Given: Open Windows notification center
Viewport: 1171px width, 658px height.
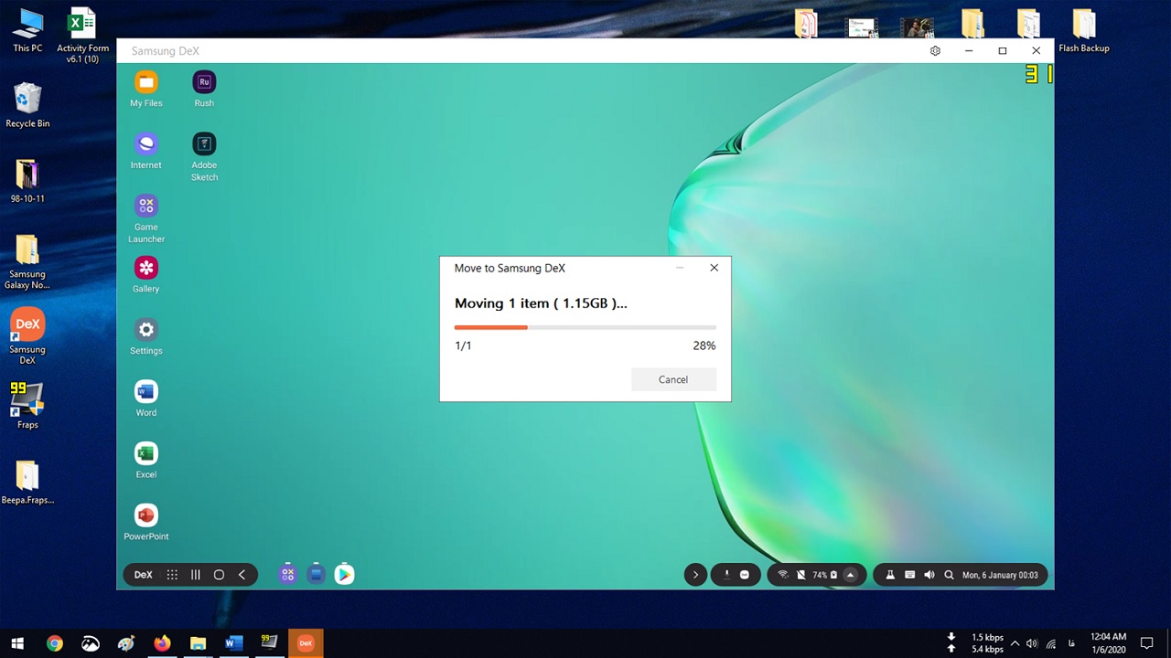Looking at the screenshot, I should [1147, 643].
